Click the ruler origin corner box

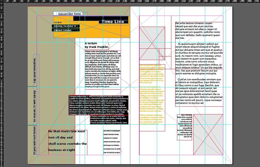point(2,1)
